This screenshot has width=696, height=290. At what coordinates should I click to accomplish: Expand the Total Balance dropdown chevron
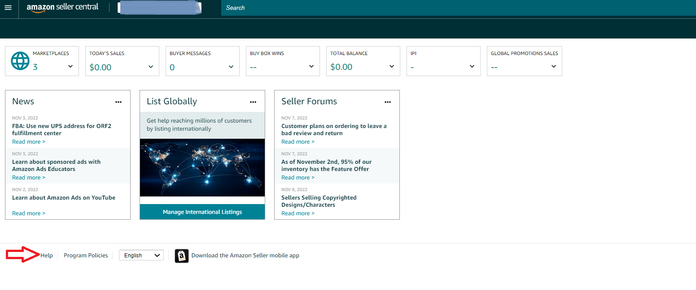click(392, 67)
